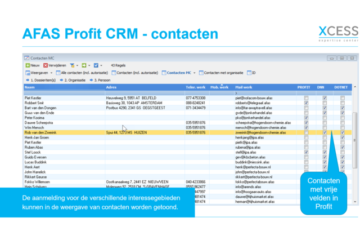
Task: Click the blue checkmark selection icon
Action: tap(96, 65)
